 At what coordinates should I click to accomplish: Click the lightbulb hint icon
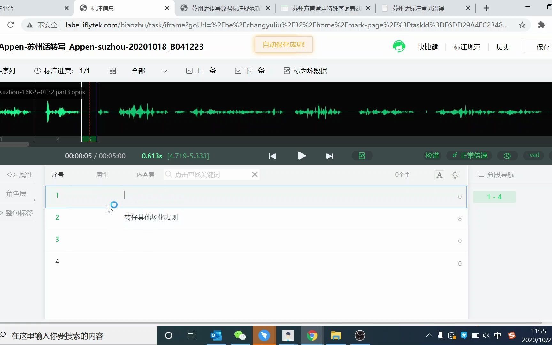click(x=455, y=175)
